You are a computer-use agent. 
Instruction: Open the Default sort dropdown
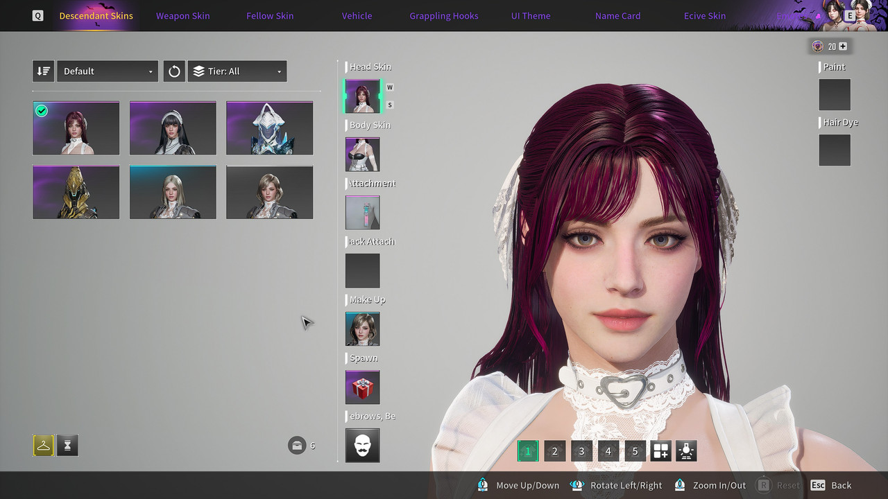pyautogui.click(x=108, y=71)
